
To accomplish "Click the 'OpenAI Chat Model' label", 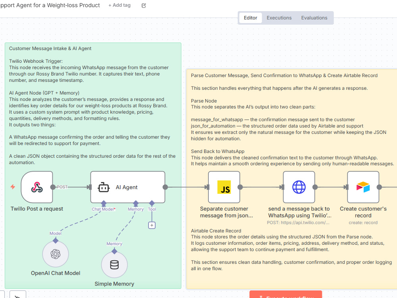I will [56, 273].
